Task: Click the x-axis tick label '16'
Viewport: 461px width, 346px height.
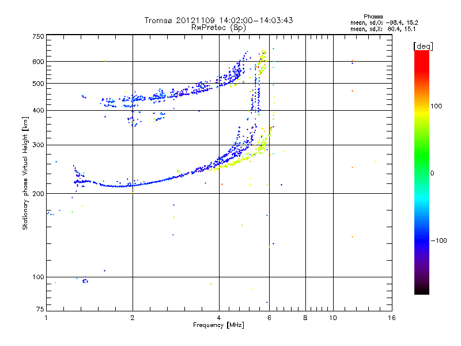Action: [x=392, y=318]
